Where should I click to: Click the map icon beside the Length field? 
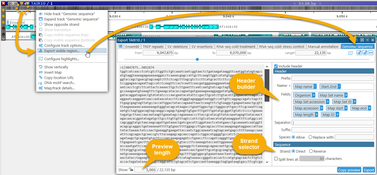point(350,53)
